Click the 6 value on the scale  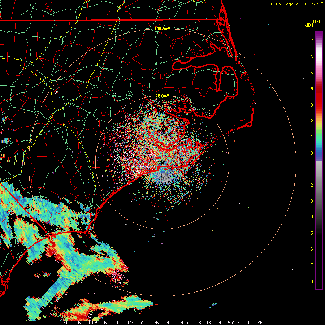coord(312,57)
